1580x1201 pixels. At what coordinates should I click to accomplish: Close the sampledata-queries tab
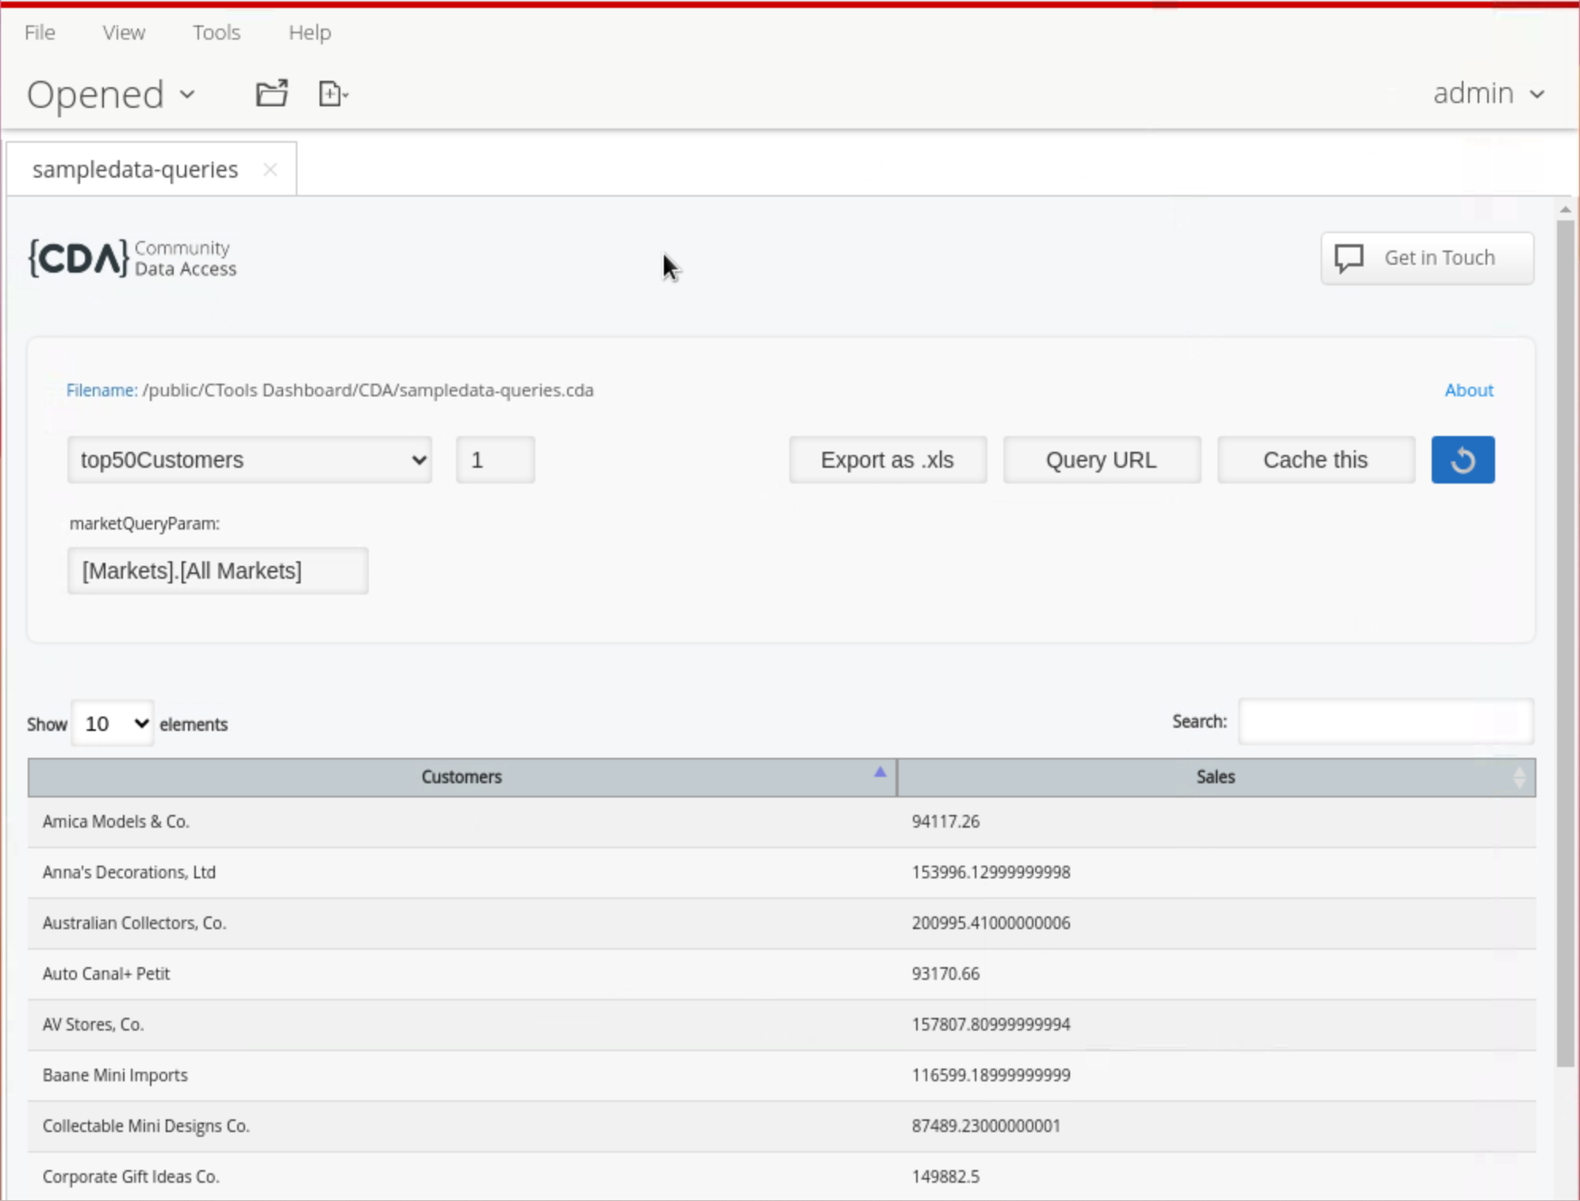270,170
